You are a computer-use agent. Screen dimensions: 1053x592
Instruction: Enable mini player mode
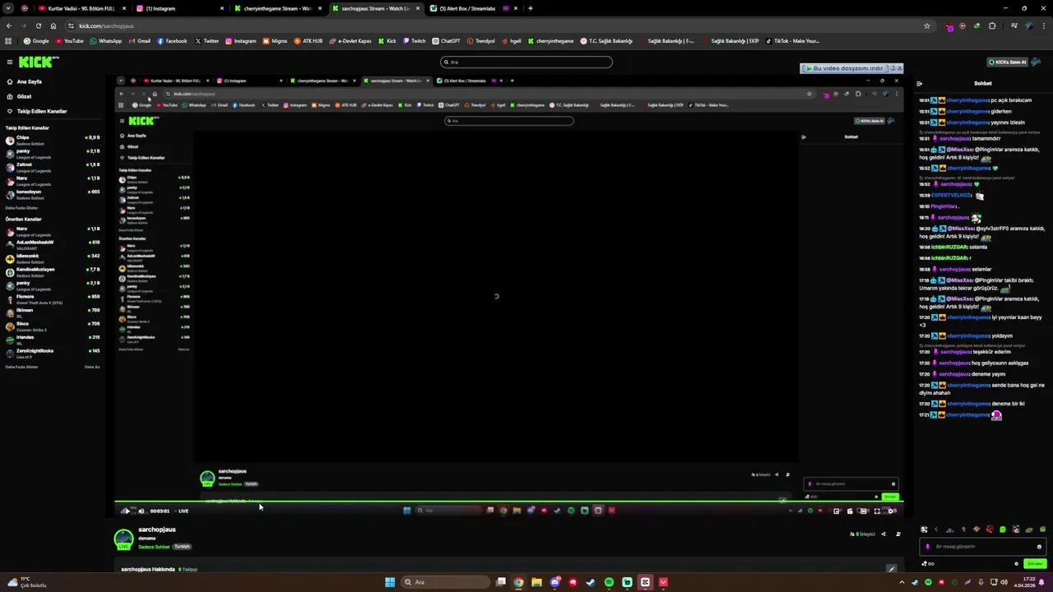click(x=837, y=511)
